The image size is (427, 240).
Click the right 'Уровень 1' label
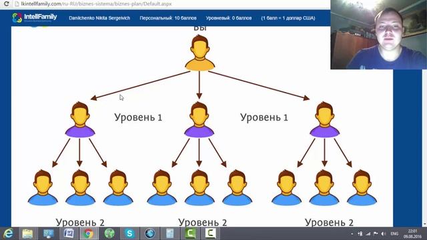point(264,117)
